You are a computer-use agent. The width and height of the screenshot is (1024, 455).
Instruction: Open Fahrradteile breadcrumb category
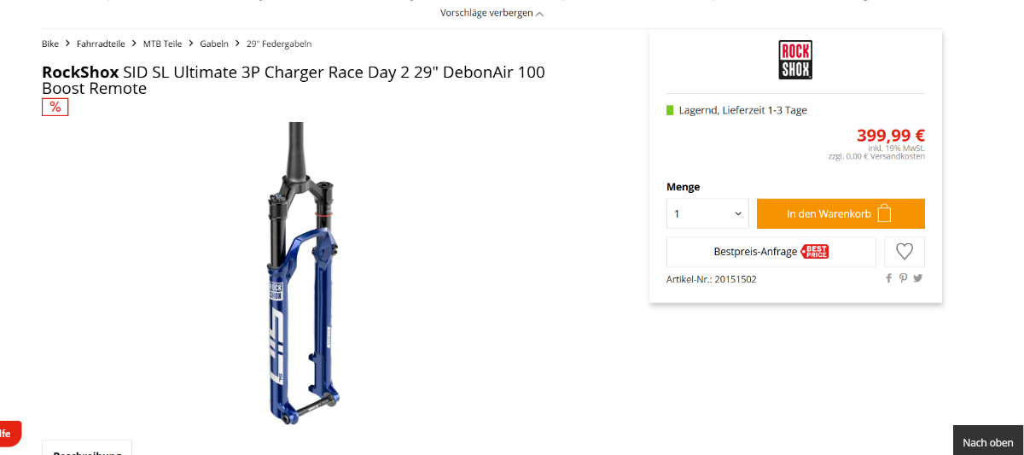101,44
